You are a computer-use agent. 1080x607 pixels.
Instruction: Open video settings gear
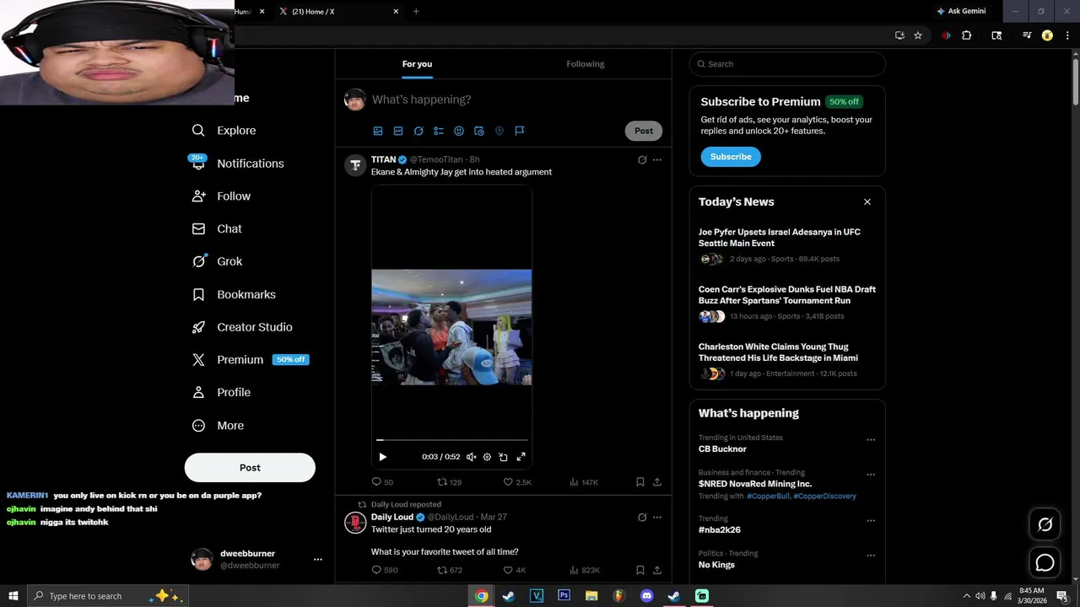[x=487, y=457]
